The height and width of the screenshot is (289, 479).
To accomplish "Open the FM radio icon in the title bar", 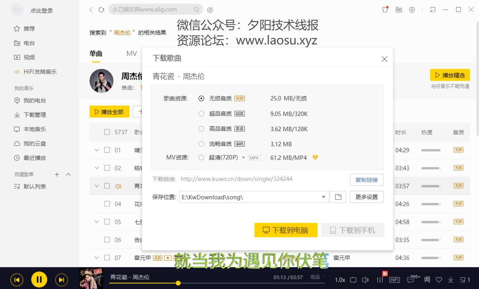I will pos(399,10).
